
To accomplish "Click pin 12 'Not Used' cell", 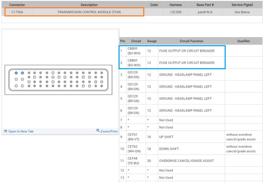I will pyautogui.click(x=166, y=170).
